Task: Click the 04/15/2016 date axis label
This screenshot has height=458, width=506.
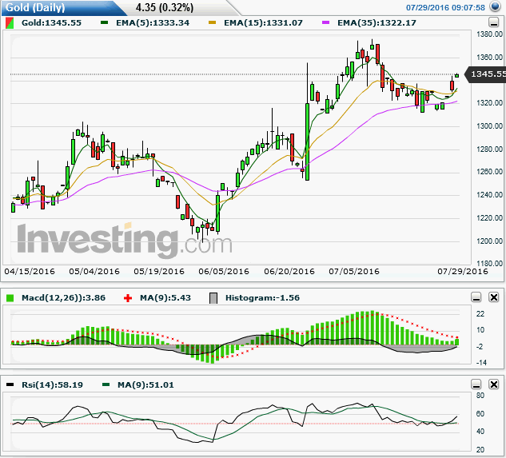Action: [30, 272]
